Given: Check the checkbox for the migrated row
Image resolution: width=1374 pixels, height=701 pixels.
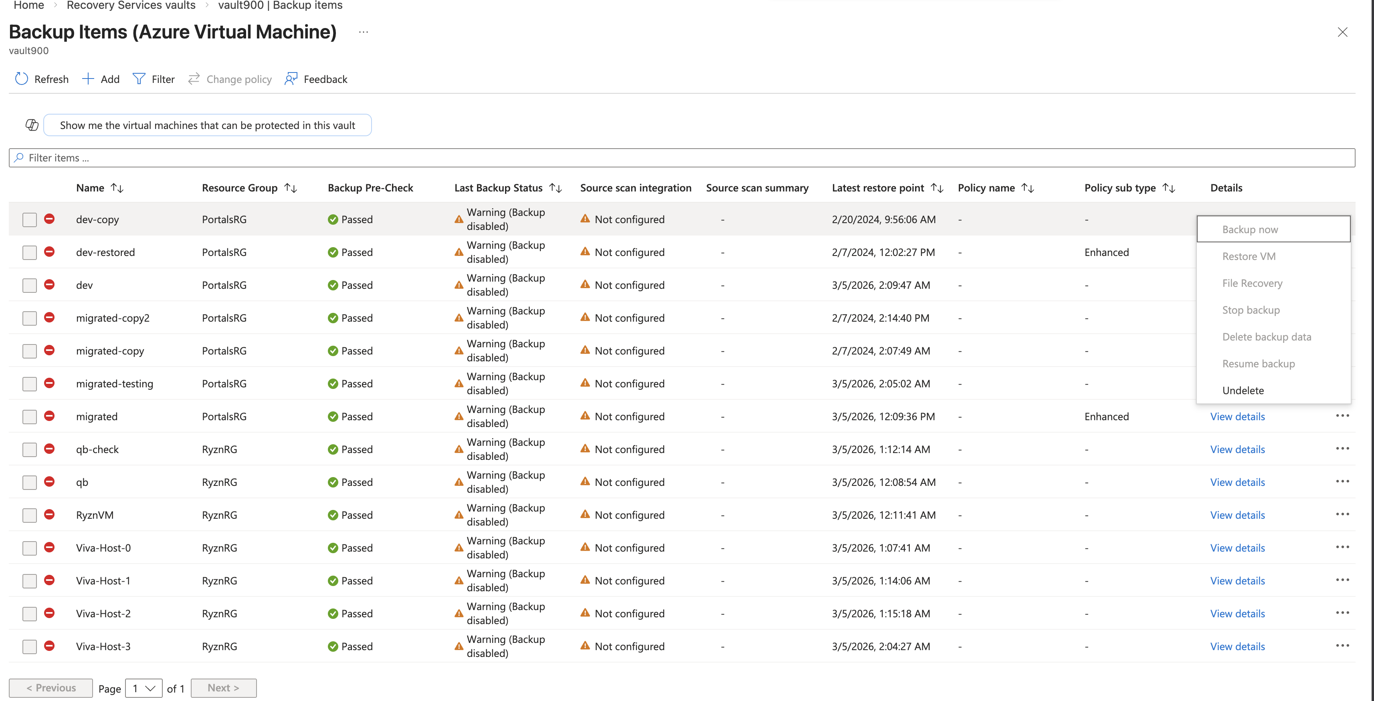Looking at the screenshot, I should pyautogui.click(x=29, y=416).
